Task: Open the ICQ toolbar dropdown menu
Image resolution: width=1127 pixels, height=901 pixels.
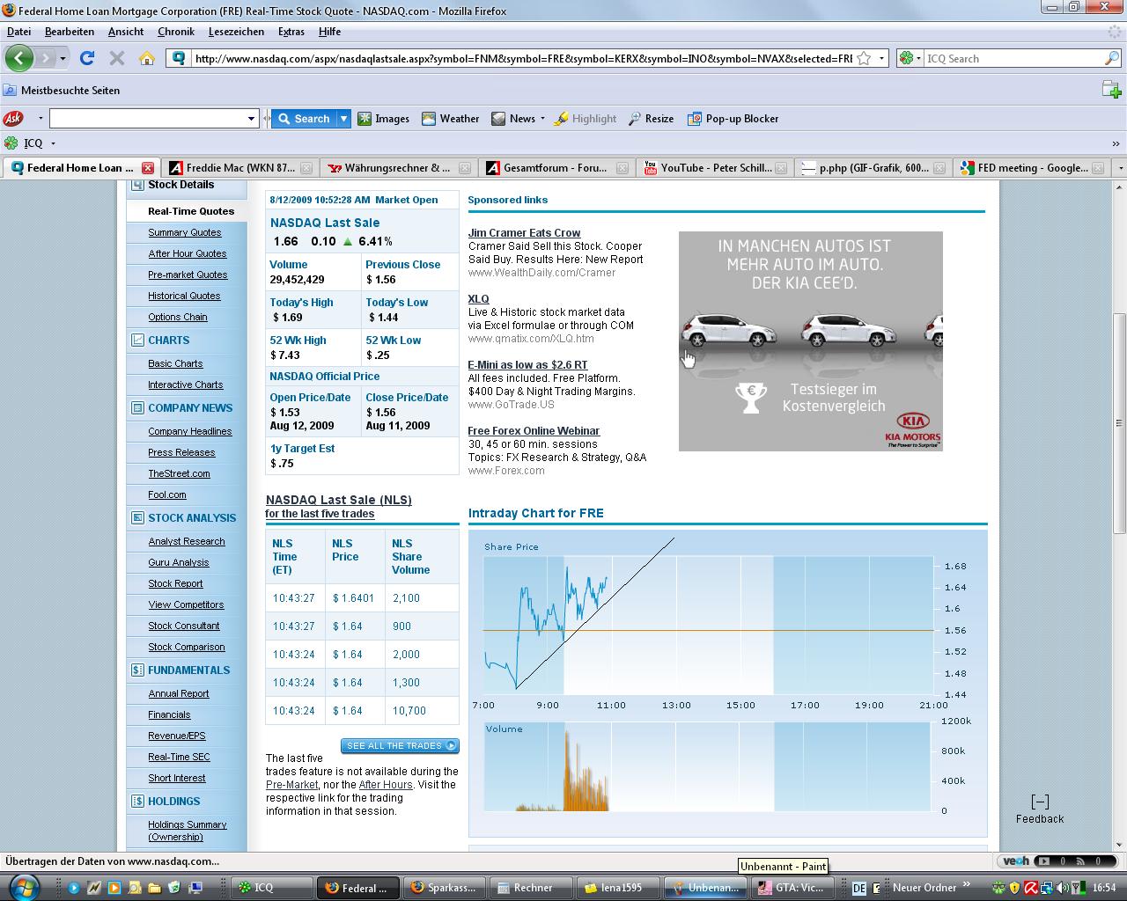Action: tap(53, 143)
